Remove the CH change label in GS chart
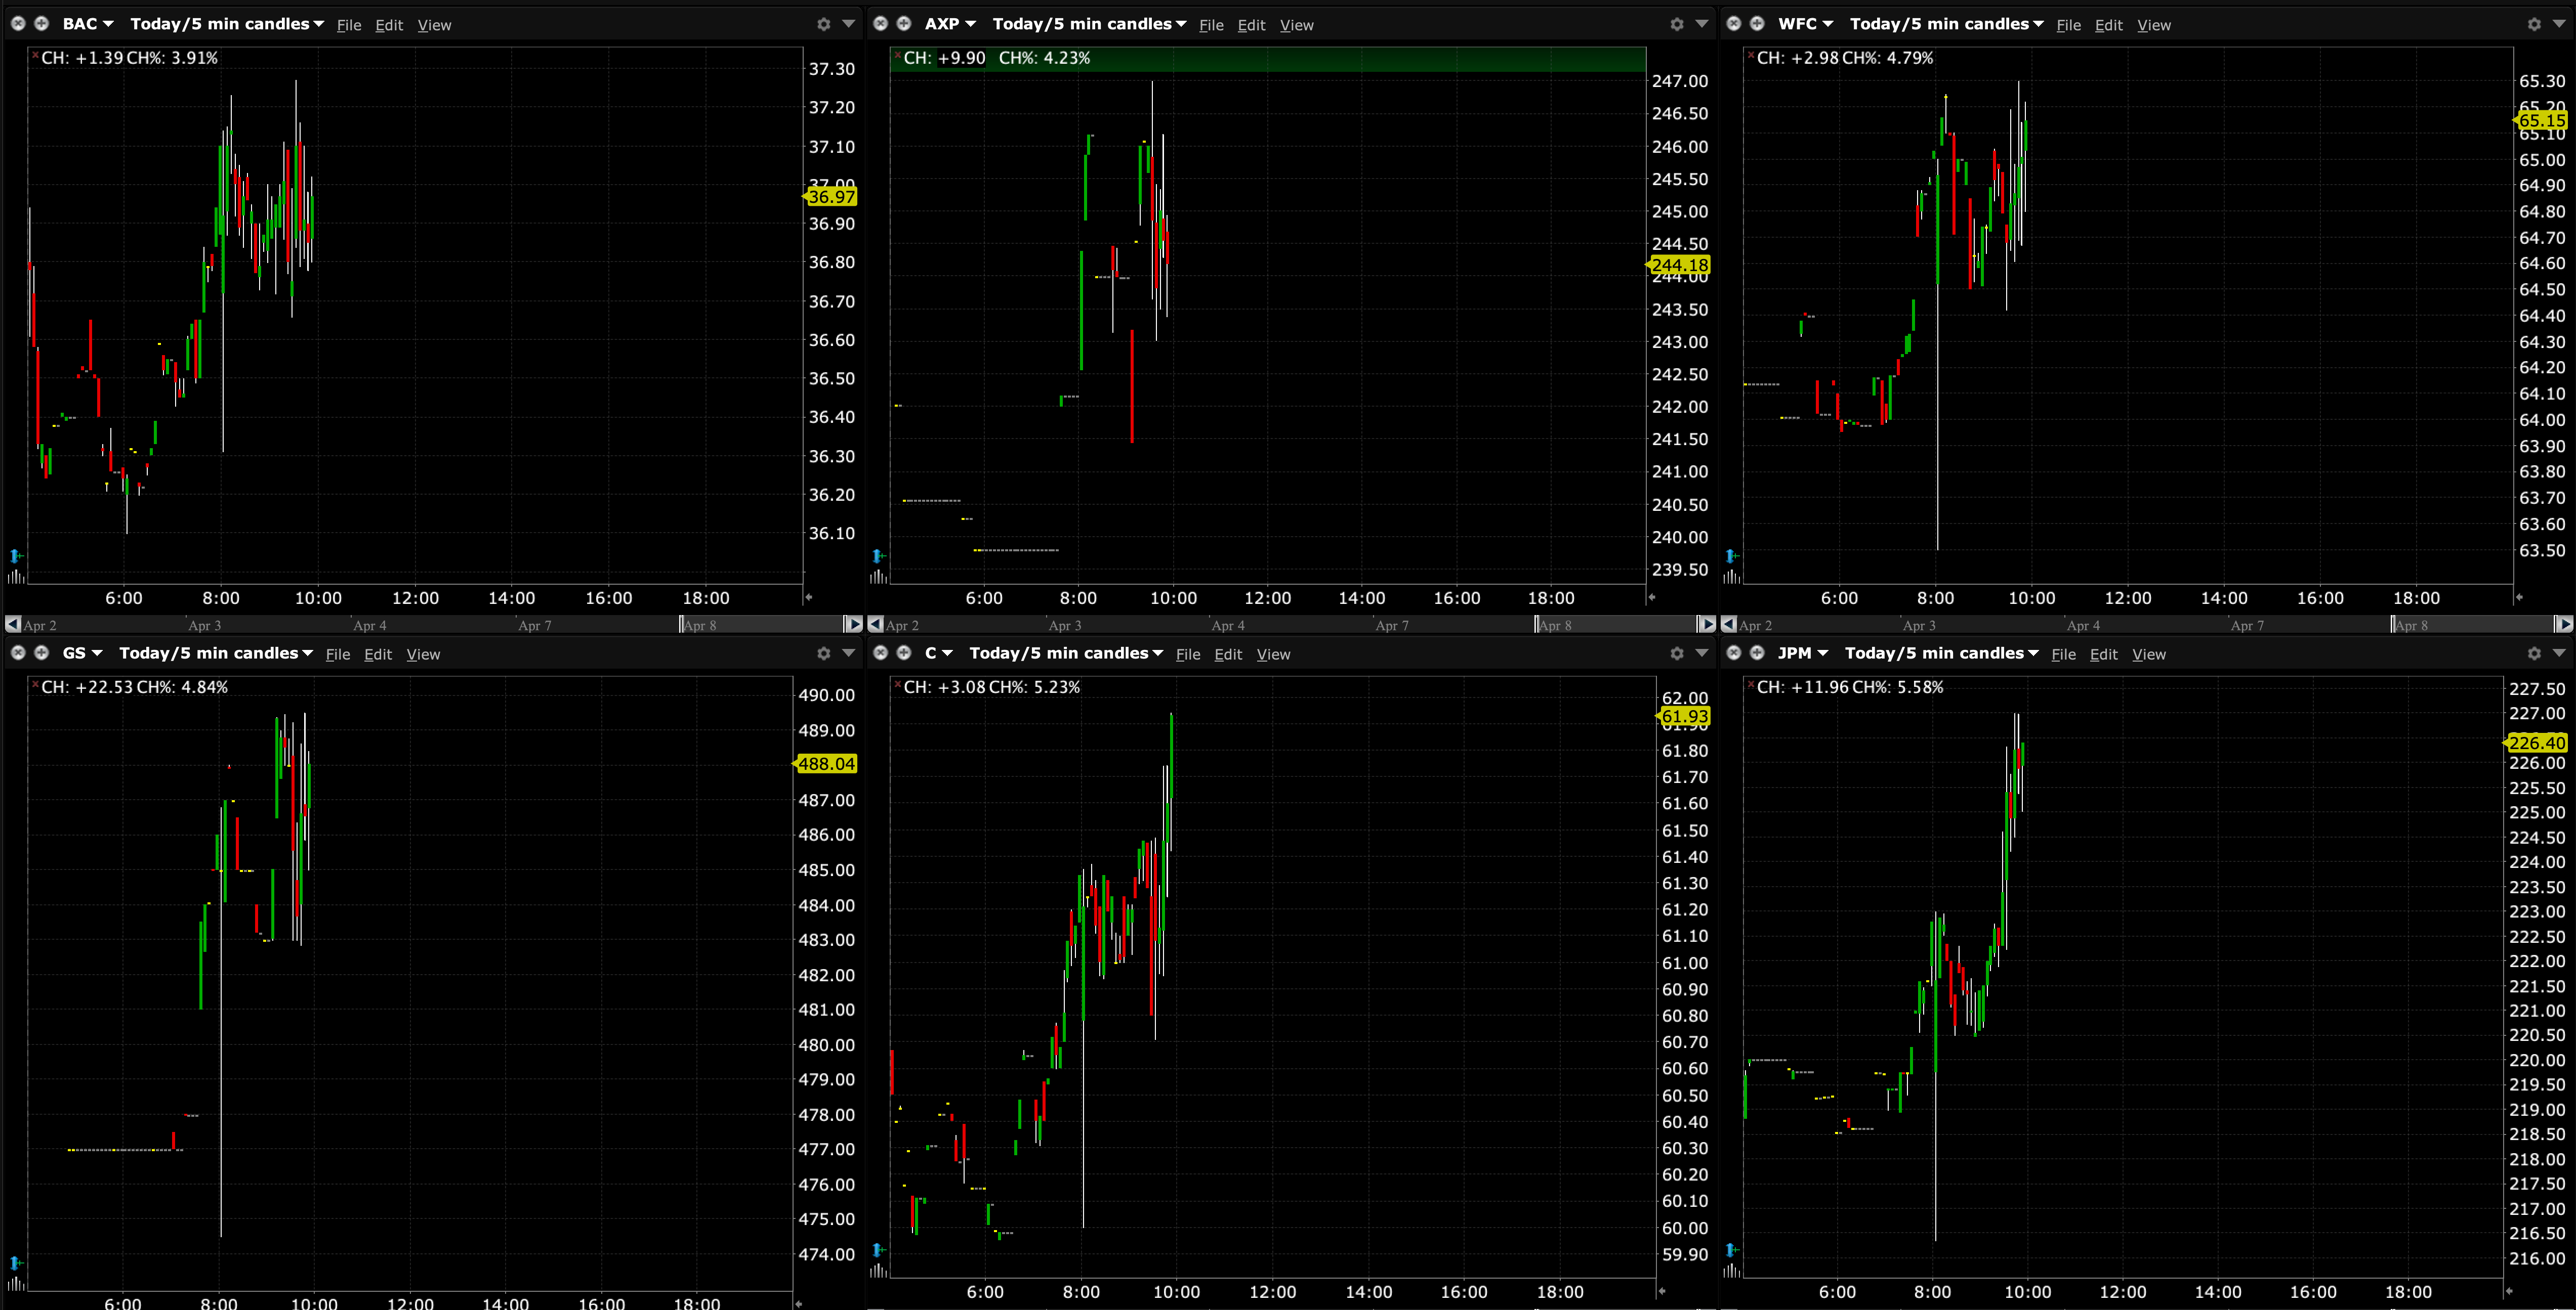Image resolution: width=2576 pixels, height=1310 pixels. point(35,684)
